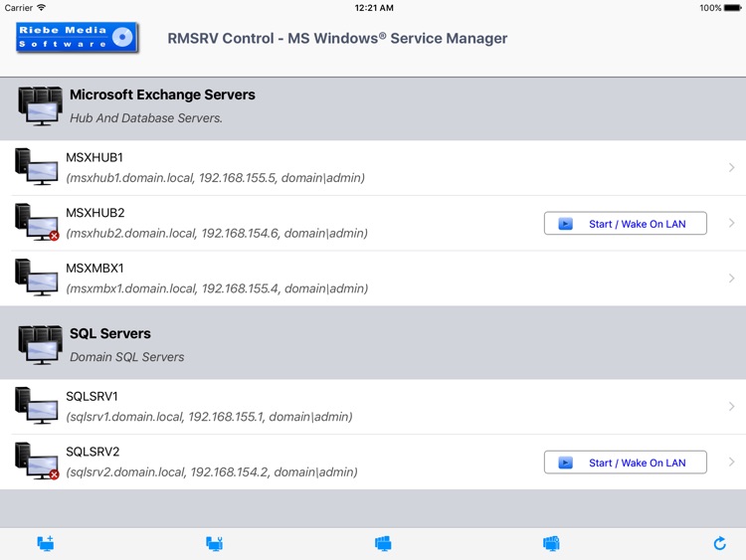The height and width of the screenshot is (560, 746).
Task: Tap the MSXMBX1 computer icon
Action: [x=36, y=278]
